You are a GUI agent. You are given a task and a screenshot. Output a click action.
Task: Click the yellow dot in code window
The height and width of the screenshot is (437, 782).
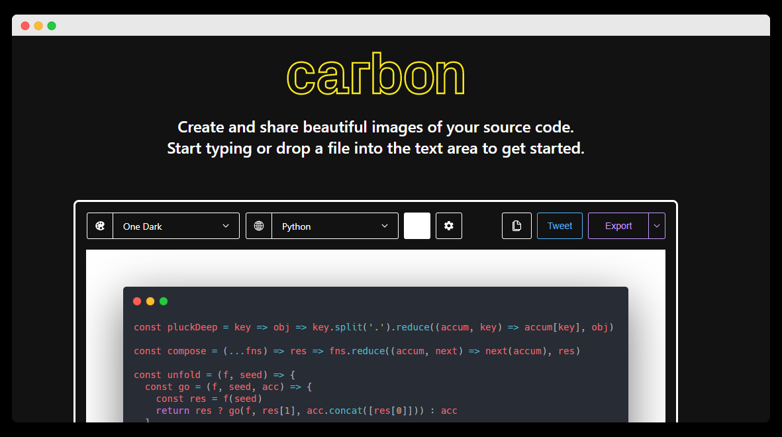coord(150,301)
